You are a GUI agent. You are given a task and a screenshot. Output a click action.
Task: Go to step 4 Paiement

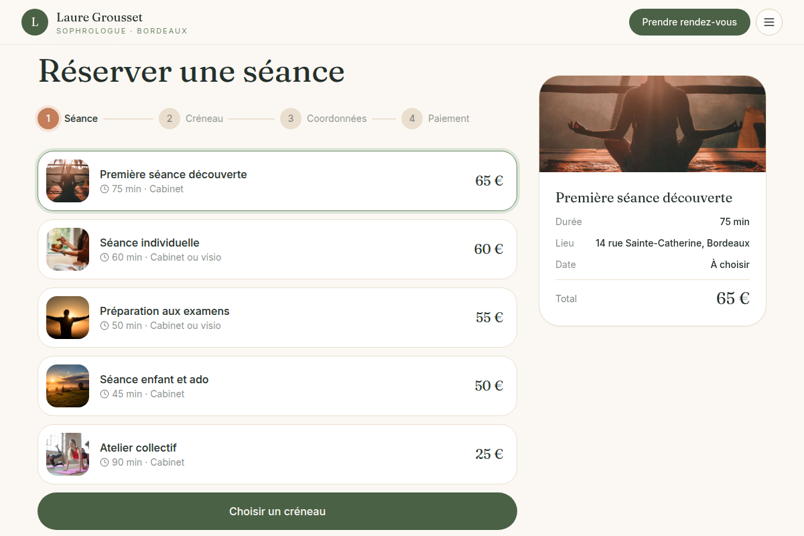435,119
